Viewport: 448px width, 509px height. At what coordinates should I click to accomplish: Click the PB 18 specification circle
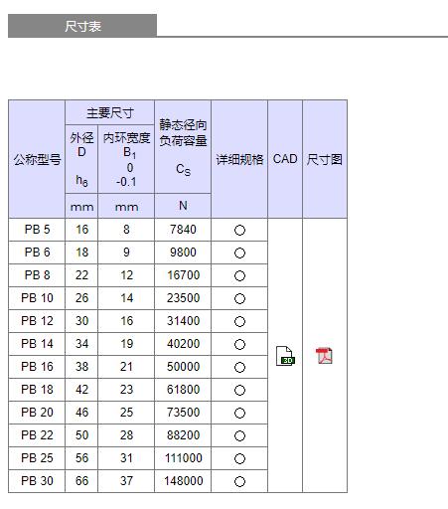tap(239, 390)
